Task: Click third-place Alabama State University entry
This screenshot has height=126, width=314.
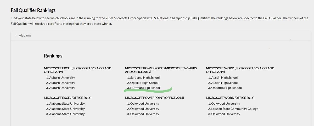Action: 67,114
